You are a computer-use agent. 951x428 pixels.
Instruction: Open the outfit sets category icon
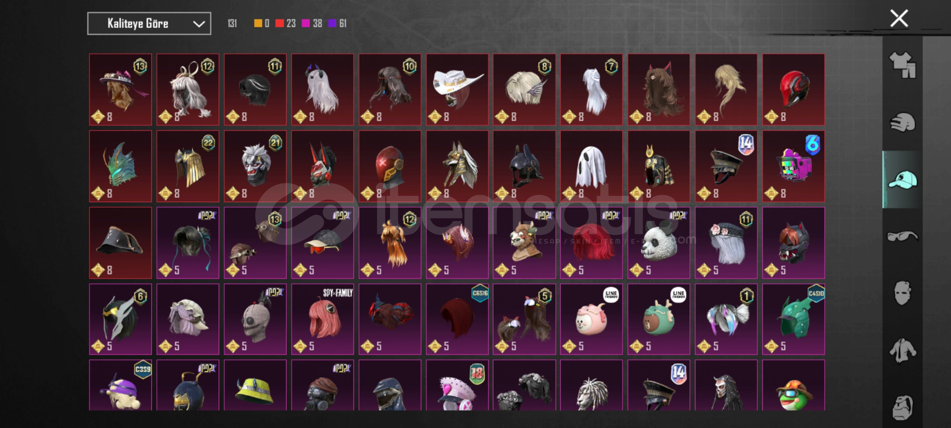902,65
